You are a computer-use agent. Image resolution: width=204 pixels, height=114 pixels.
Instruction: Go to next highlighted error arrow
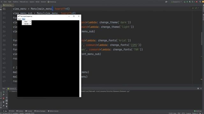201,8
